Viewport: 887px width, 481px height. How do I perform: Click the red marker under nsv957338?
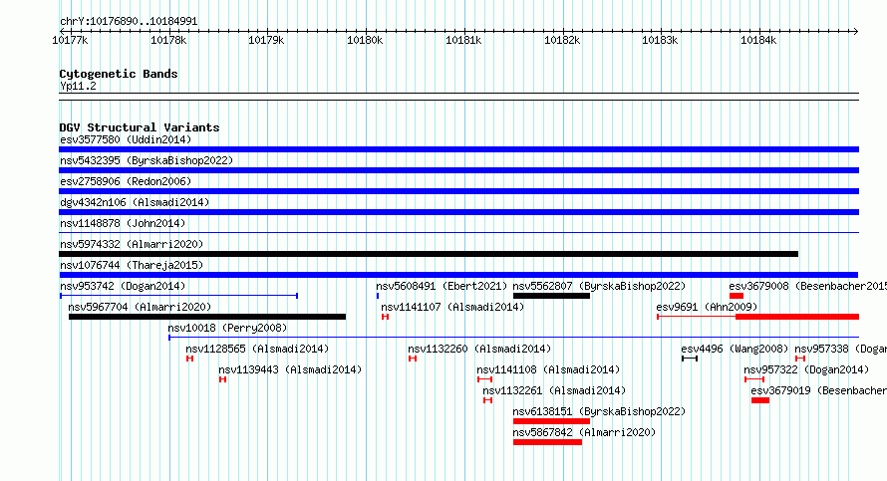[800, 359]
